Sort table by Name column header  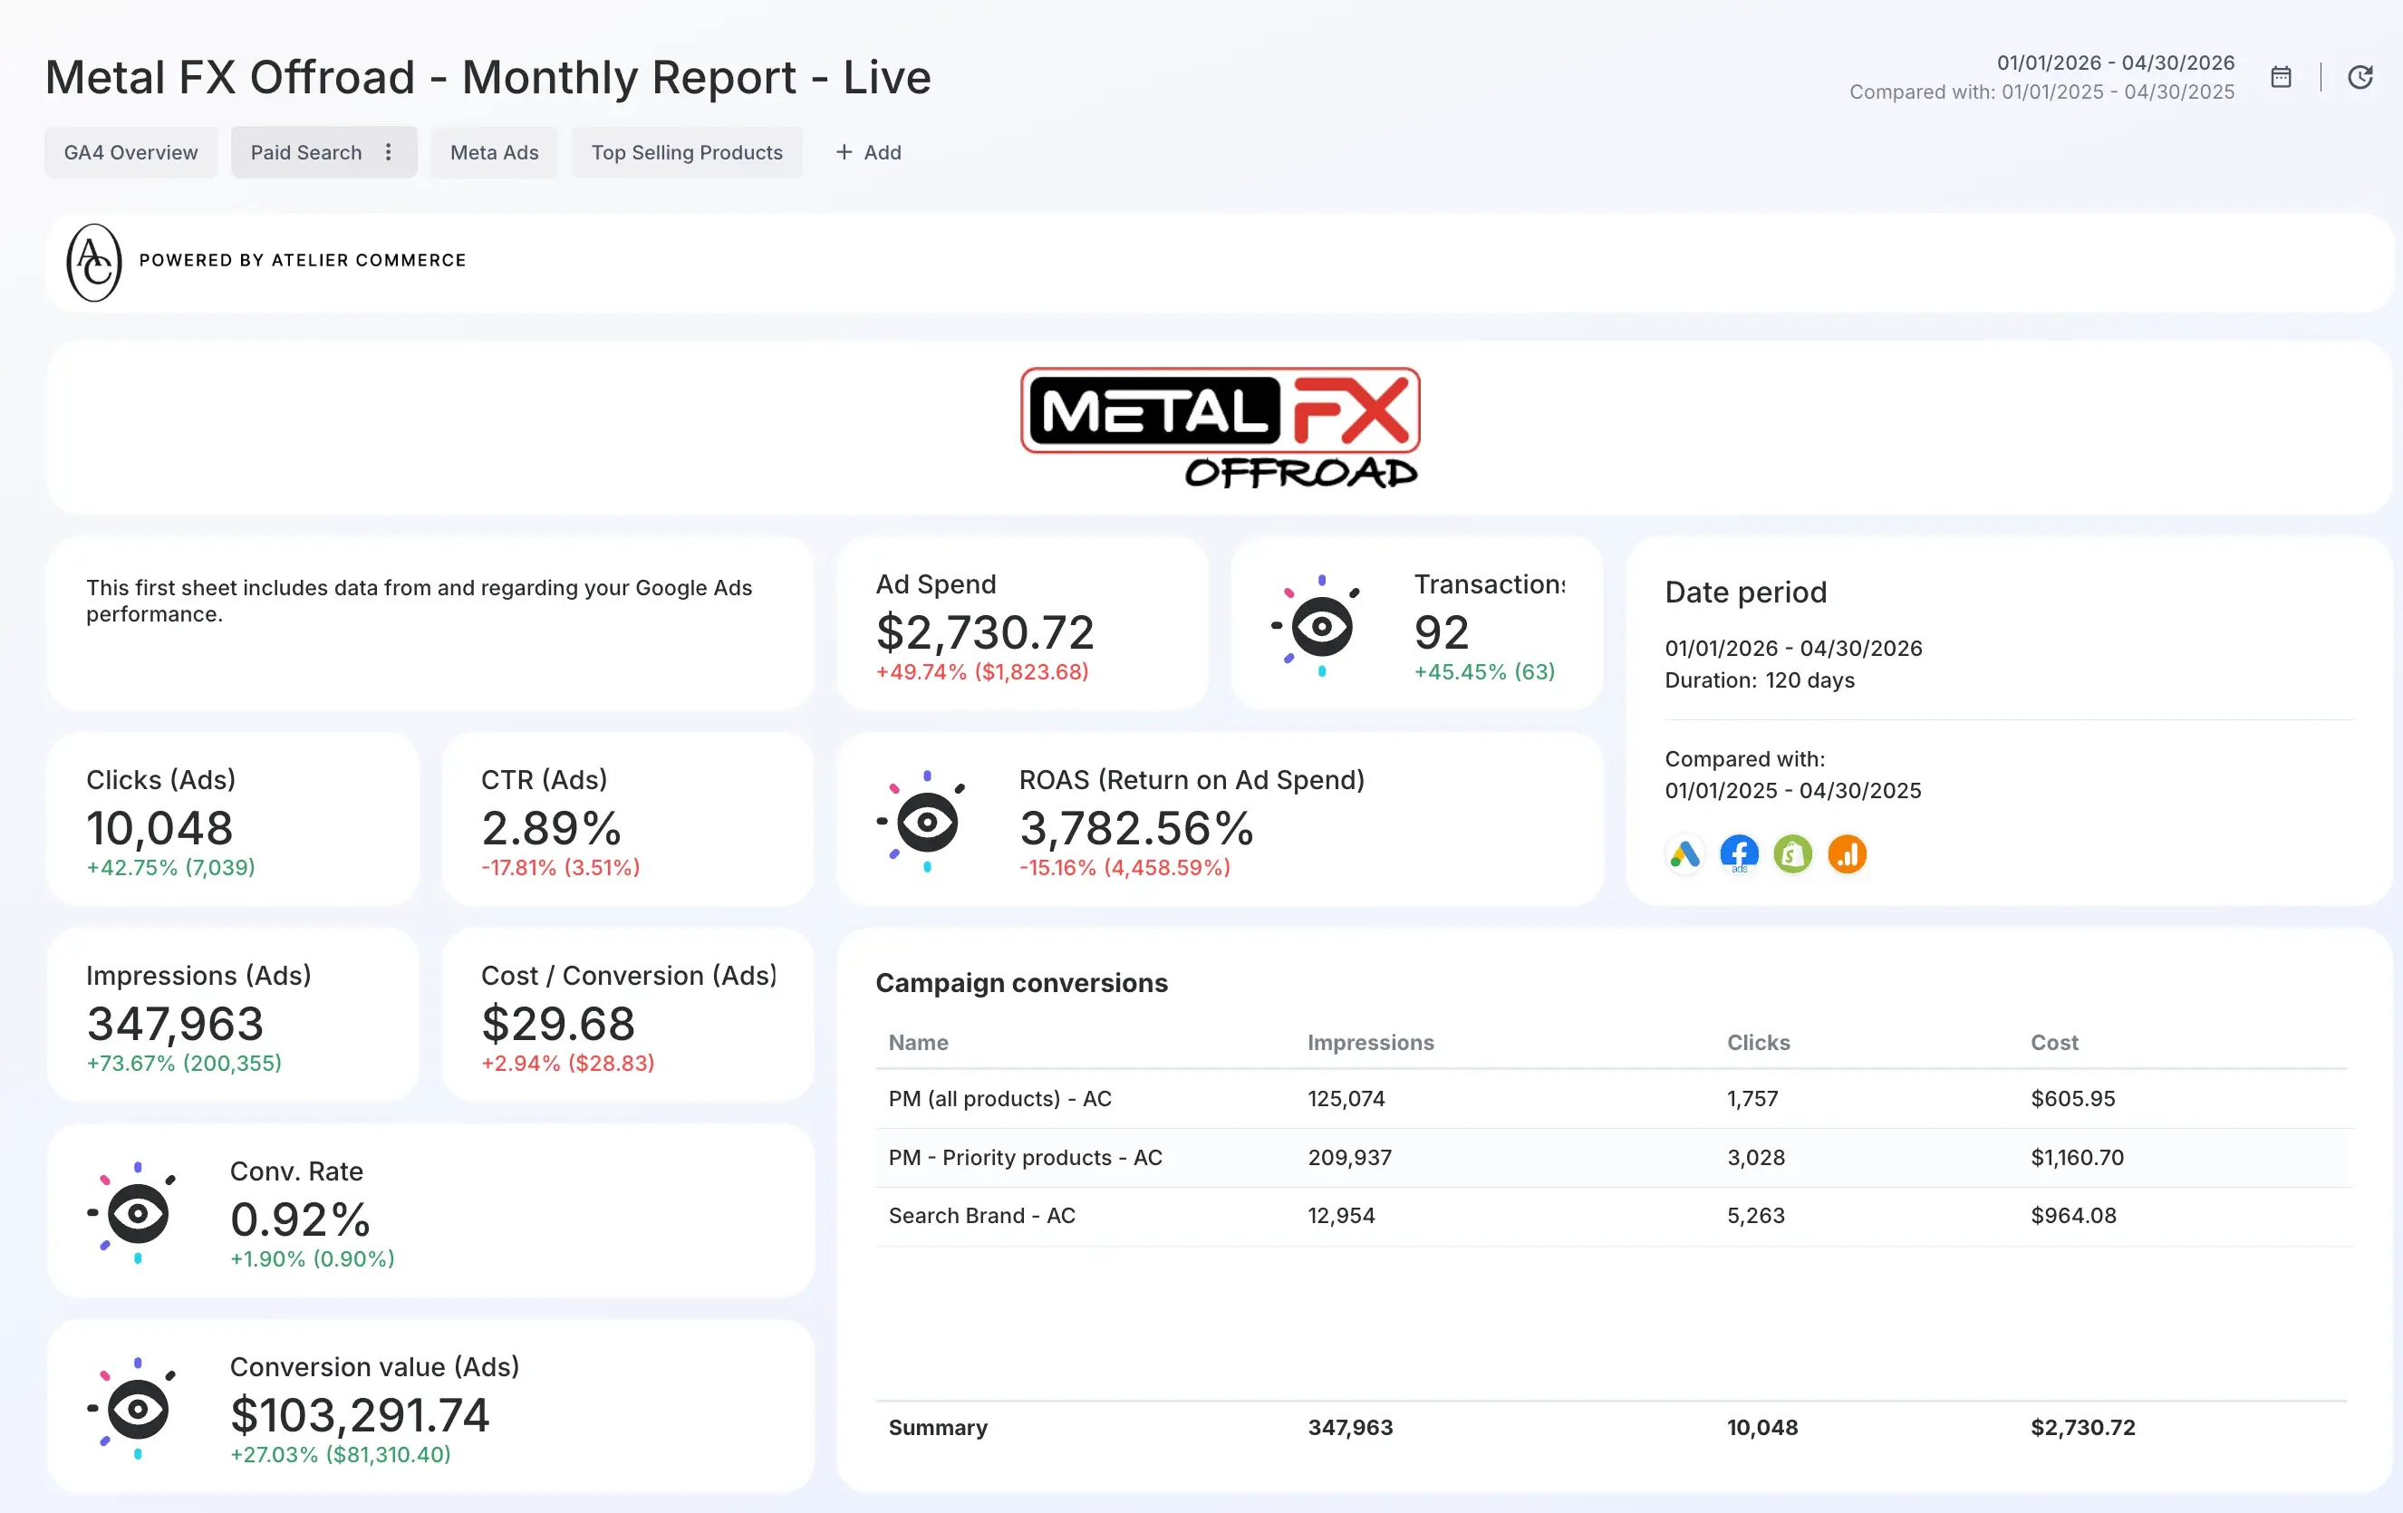pyautogui.click(x=918, y=1042)
